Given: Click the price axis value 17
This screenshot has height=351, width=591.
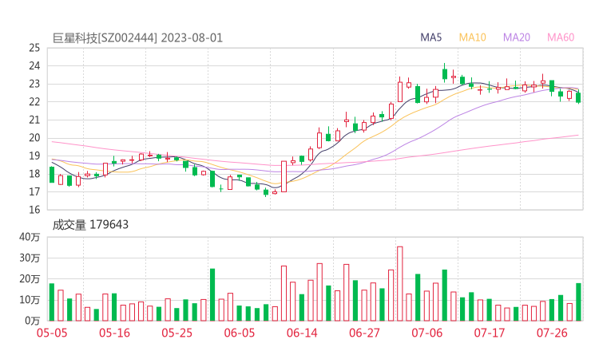Looking at the screenshot, I should tap(34, 191).
